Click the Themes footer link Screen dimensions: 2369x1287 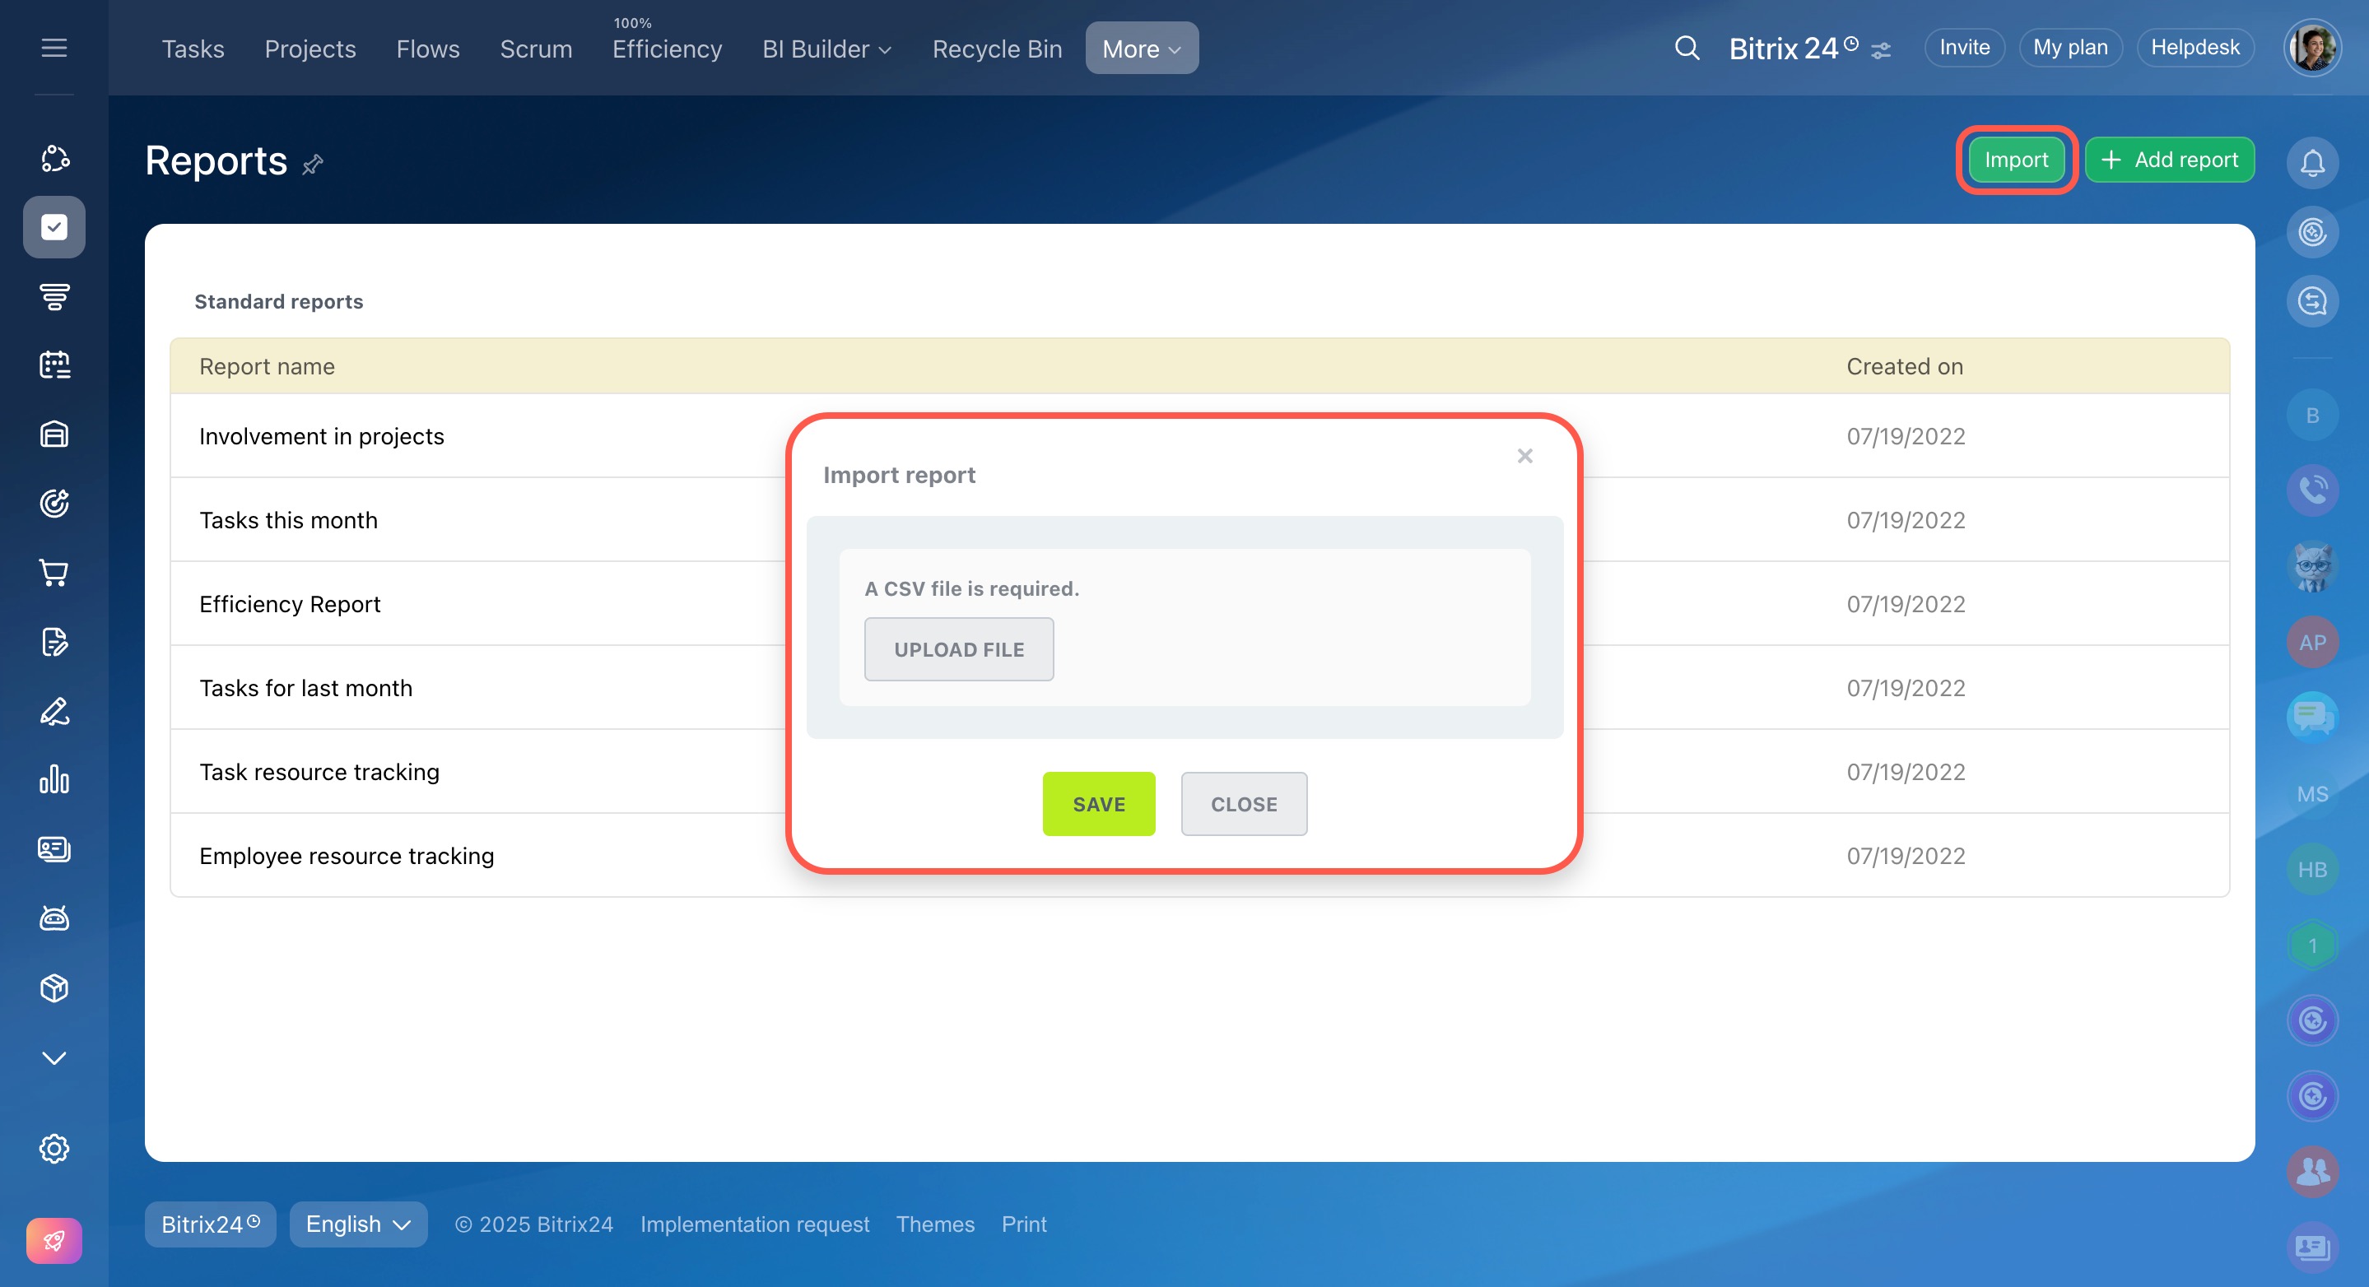point(934,1224)
